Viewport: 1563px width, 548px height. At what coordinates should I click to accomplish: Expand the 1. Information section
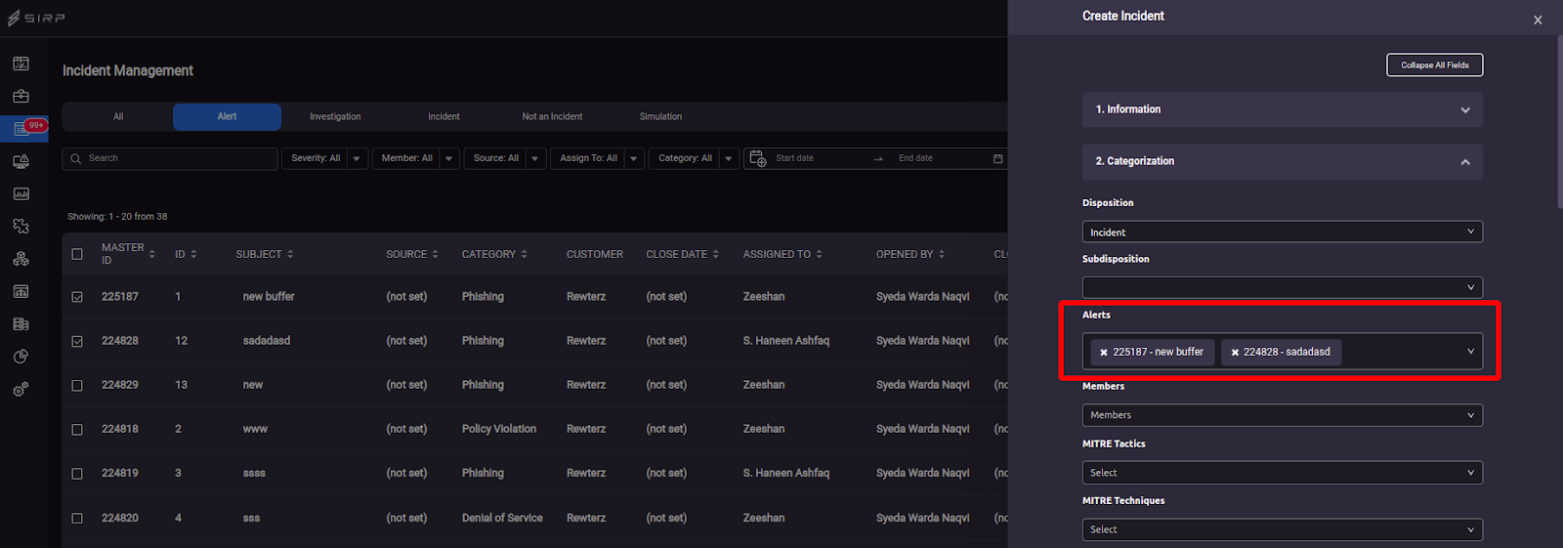(1282, 109)
